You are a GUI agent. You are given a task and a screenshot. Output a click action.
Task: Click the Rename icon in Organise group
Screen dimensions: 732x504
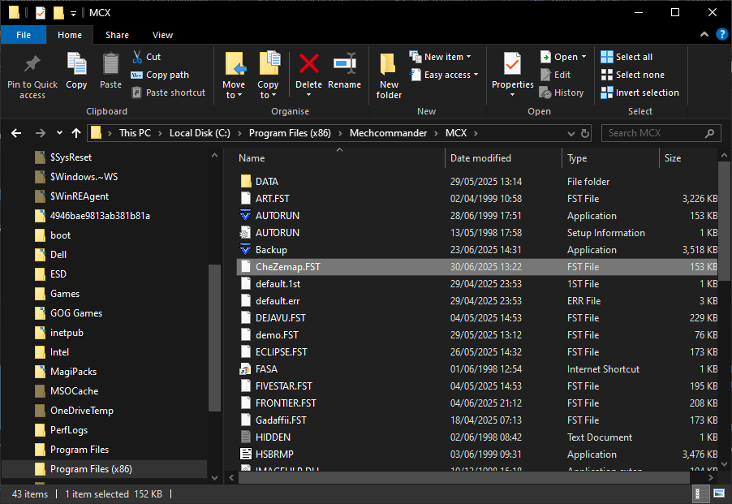(x=345, y=65)
